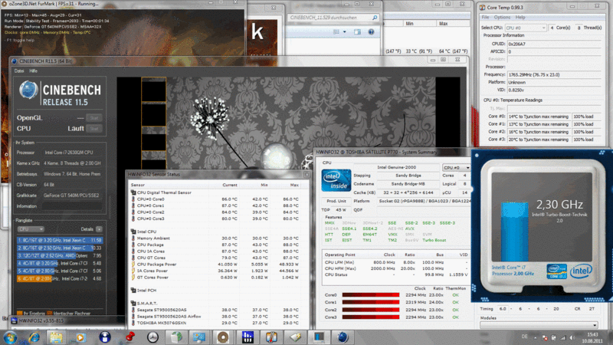Click the Mercedes star taskbar icon
This screenshot has width=613, height=345.
click(x=152, y=337)
